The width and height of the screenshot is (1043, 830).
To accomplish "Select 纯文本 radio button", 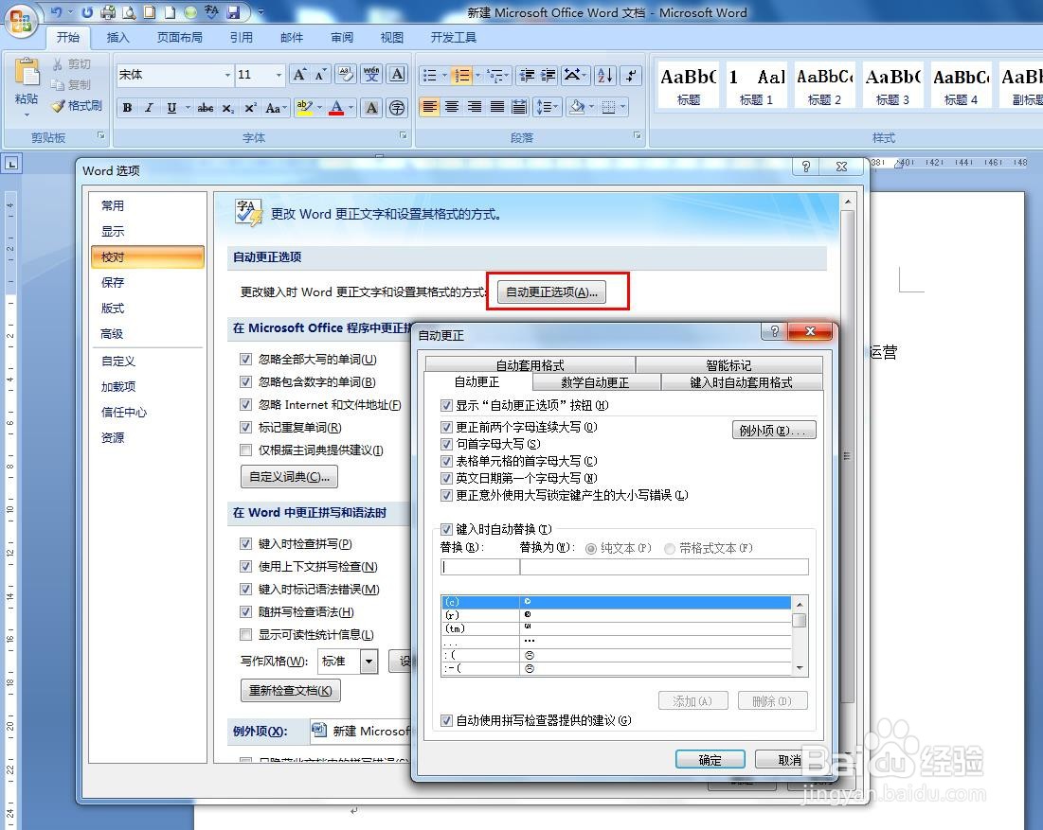I will click(591, 549).
